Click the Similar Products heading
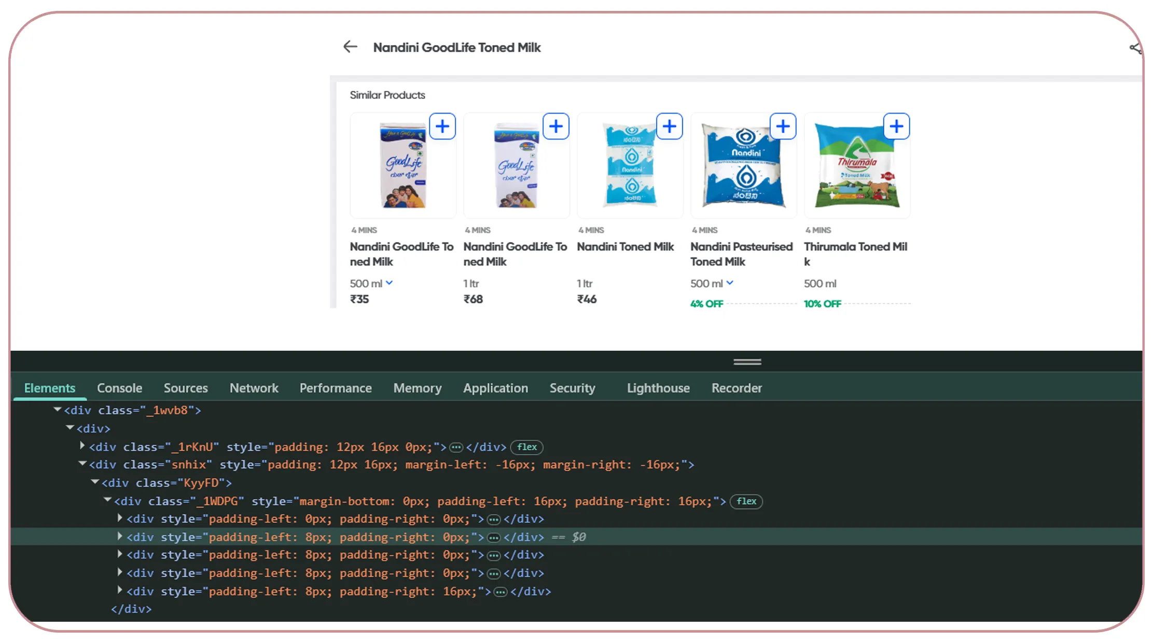The height and width of the screenshot is (643, 1153). [387, 95]
